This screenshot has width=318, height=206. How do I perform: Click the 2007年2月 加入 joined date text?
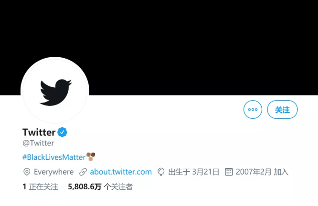click(x=262, y=172)
